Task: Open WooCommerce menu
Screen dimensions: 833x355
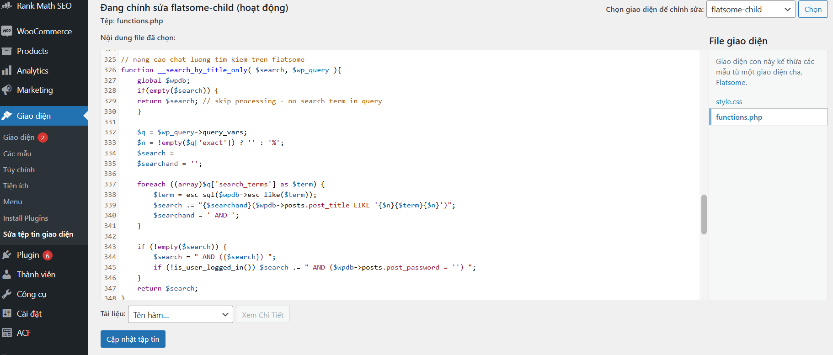Action: click(x=44, y=32)
